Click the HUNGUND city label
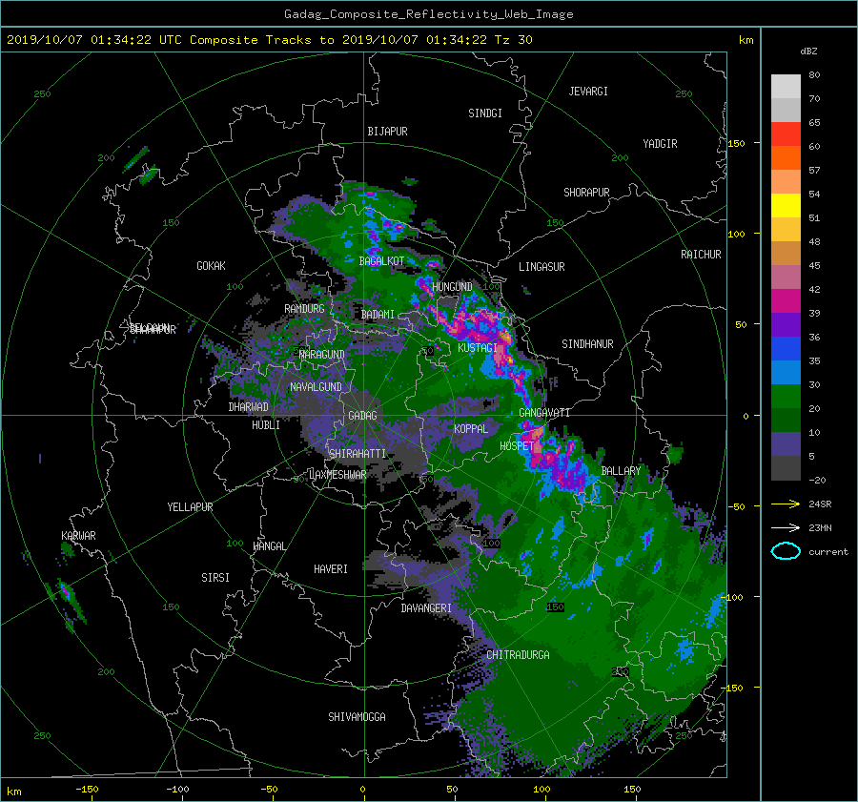This screenshot has height=802, width=858. [452, 287]
